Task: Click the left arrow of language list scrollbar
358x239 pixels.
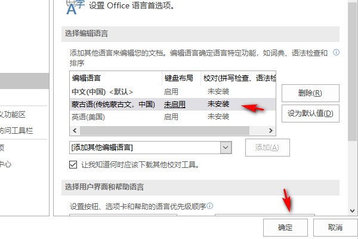Action: [x=75, y=131]
